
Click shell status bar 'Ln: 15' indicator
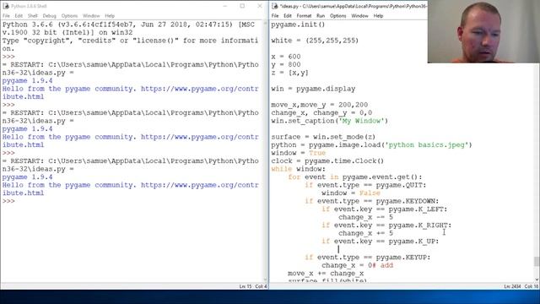[x=246, y=286]
